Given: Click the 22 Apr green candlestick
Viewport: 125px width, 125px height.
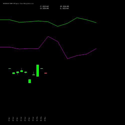Looking at the screenshot, I should coord(14,73).
